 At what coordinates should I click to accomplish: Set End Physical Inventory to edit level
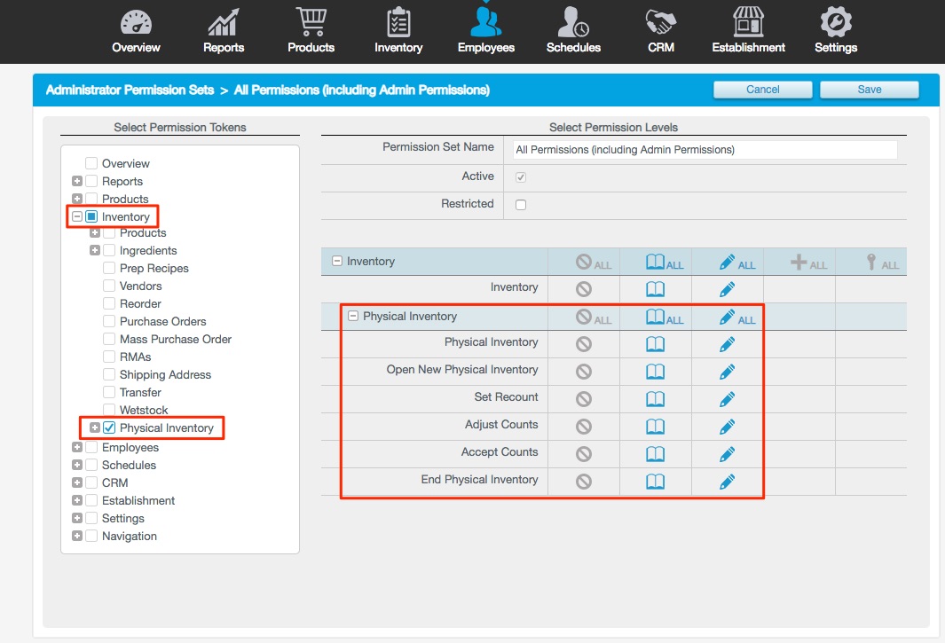[727, 481]
